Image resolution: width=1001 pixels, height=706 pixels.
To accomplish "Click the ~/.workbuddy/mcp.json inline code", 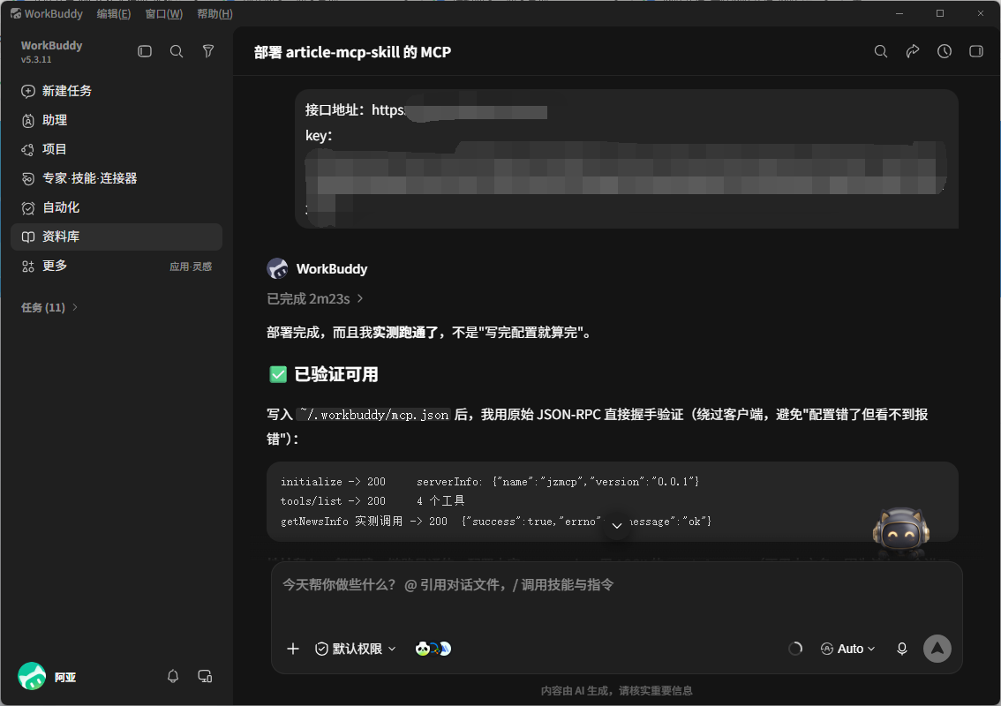I will coord(374,415).
